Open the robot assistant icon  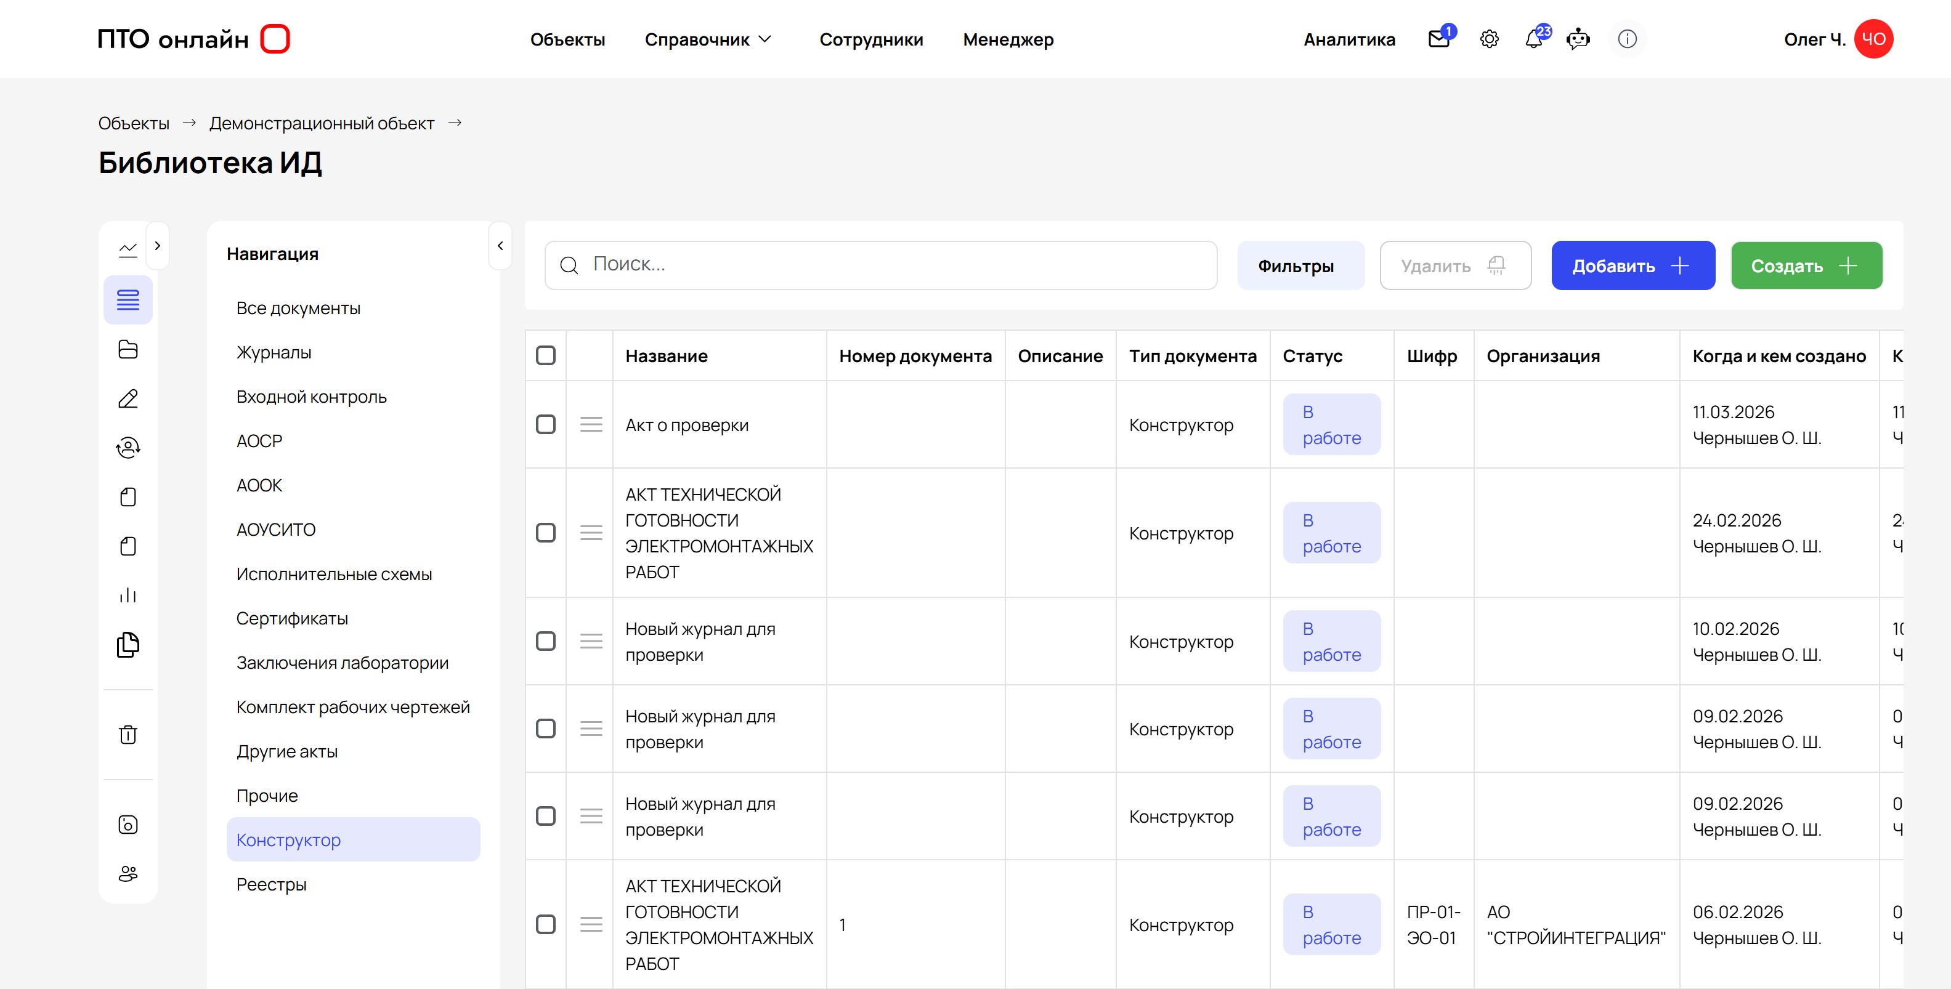point(1578,39)
